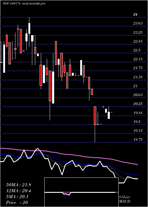Viewport: 148px width, 207px height.
Task: Select the 19.13 price axis label
Action: [x=138, y=131]
